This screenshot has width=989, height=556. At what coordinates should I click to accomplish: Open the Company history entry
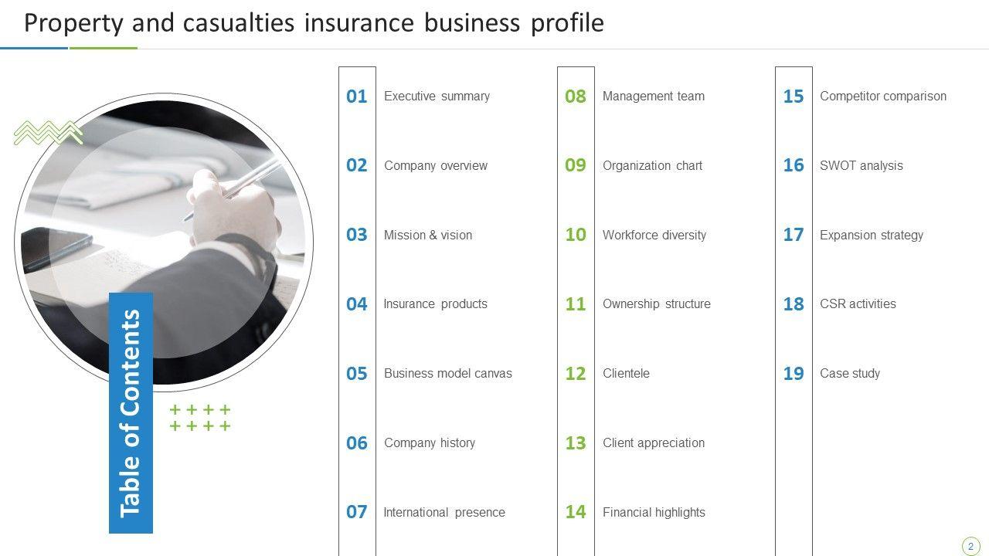[429, 443]
